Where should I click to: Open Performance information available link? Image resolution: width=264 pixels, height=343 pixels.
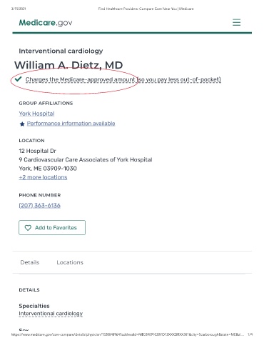coord(71,124)
